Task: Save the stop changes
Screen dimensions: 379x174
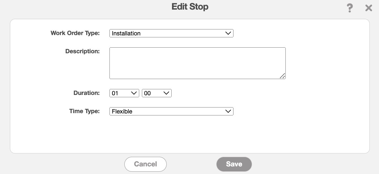Action: coord(234,164)
